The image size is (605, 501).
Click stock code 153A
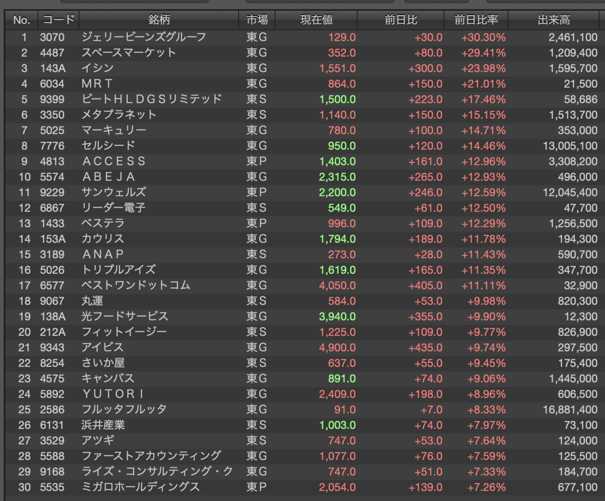point(52,239)
